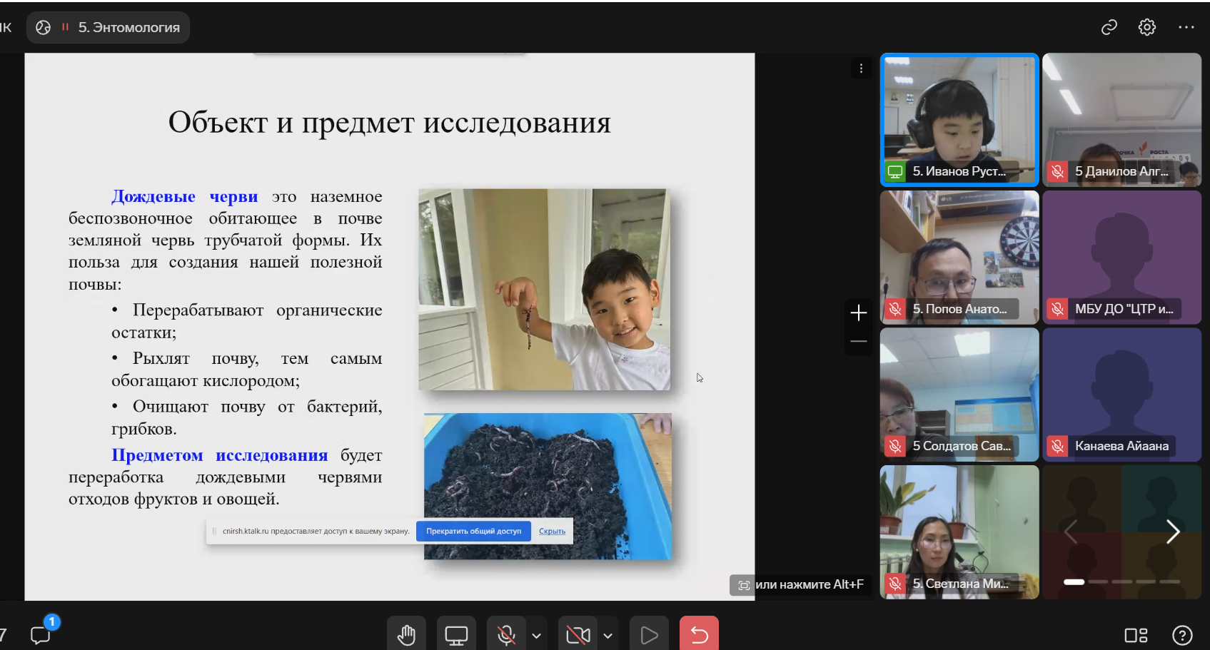Expand microphone options dropdown arrow
This screenshot has width=1210, height=650.
click(536, 635)
